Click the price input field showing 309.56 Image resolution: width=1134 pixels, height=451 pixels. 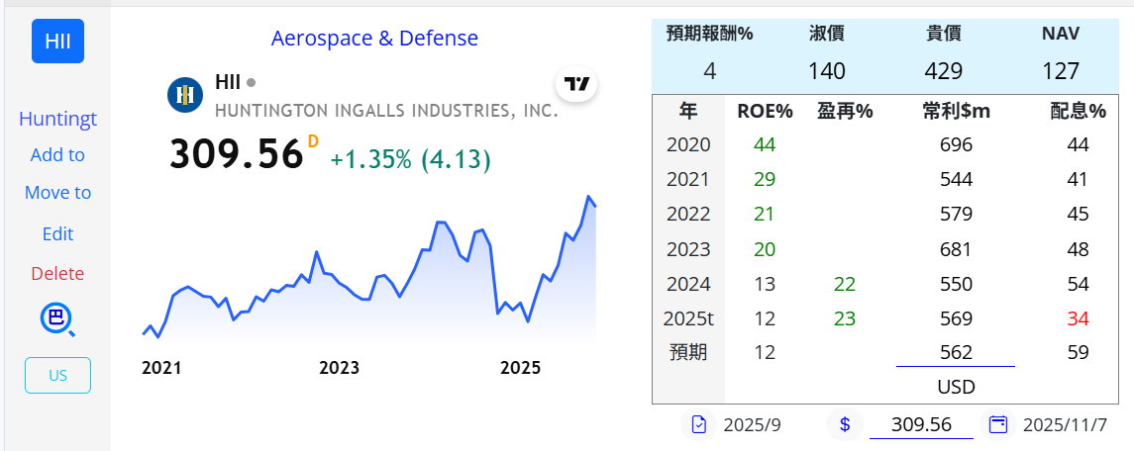pos(921,424)
